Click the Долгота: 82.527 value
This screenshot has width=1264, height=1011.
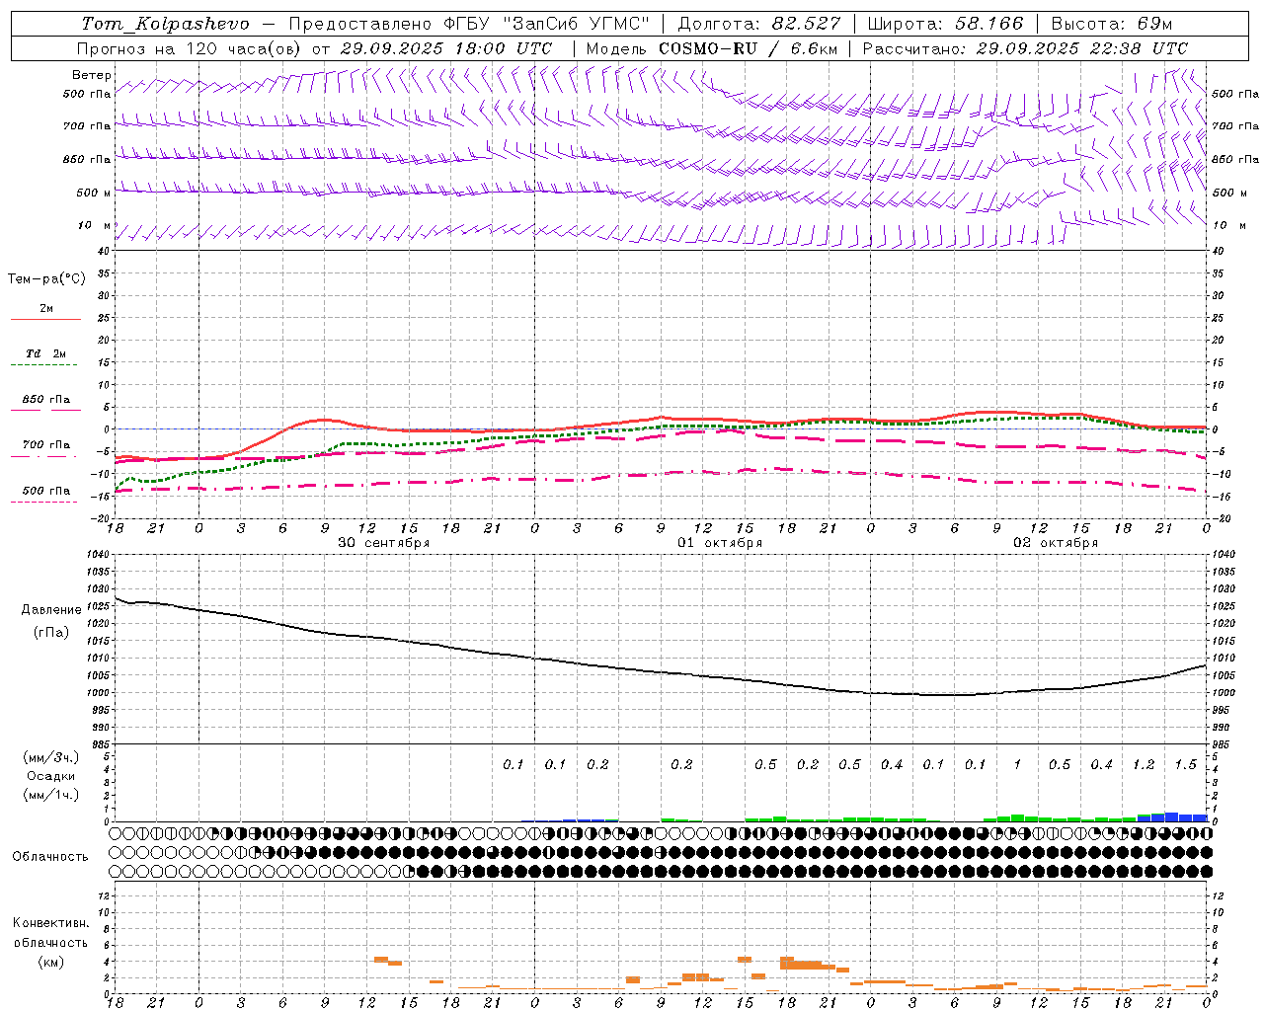[759, 24]
